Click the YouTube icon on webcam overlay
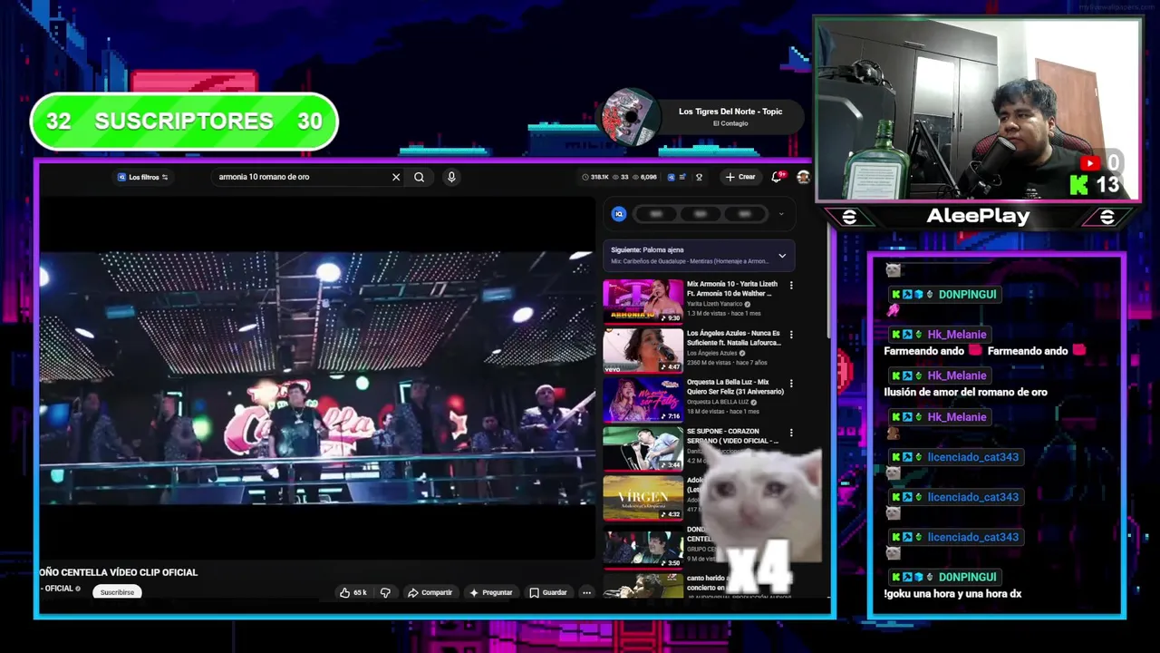 pos(1090,163)
